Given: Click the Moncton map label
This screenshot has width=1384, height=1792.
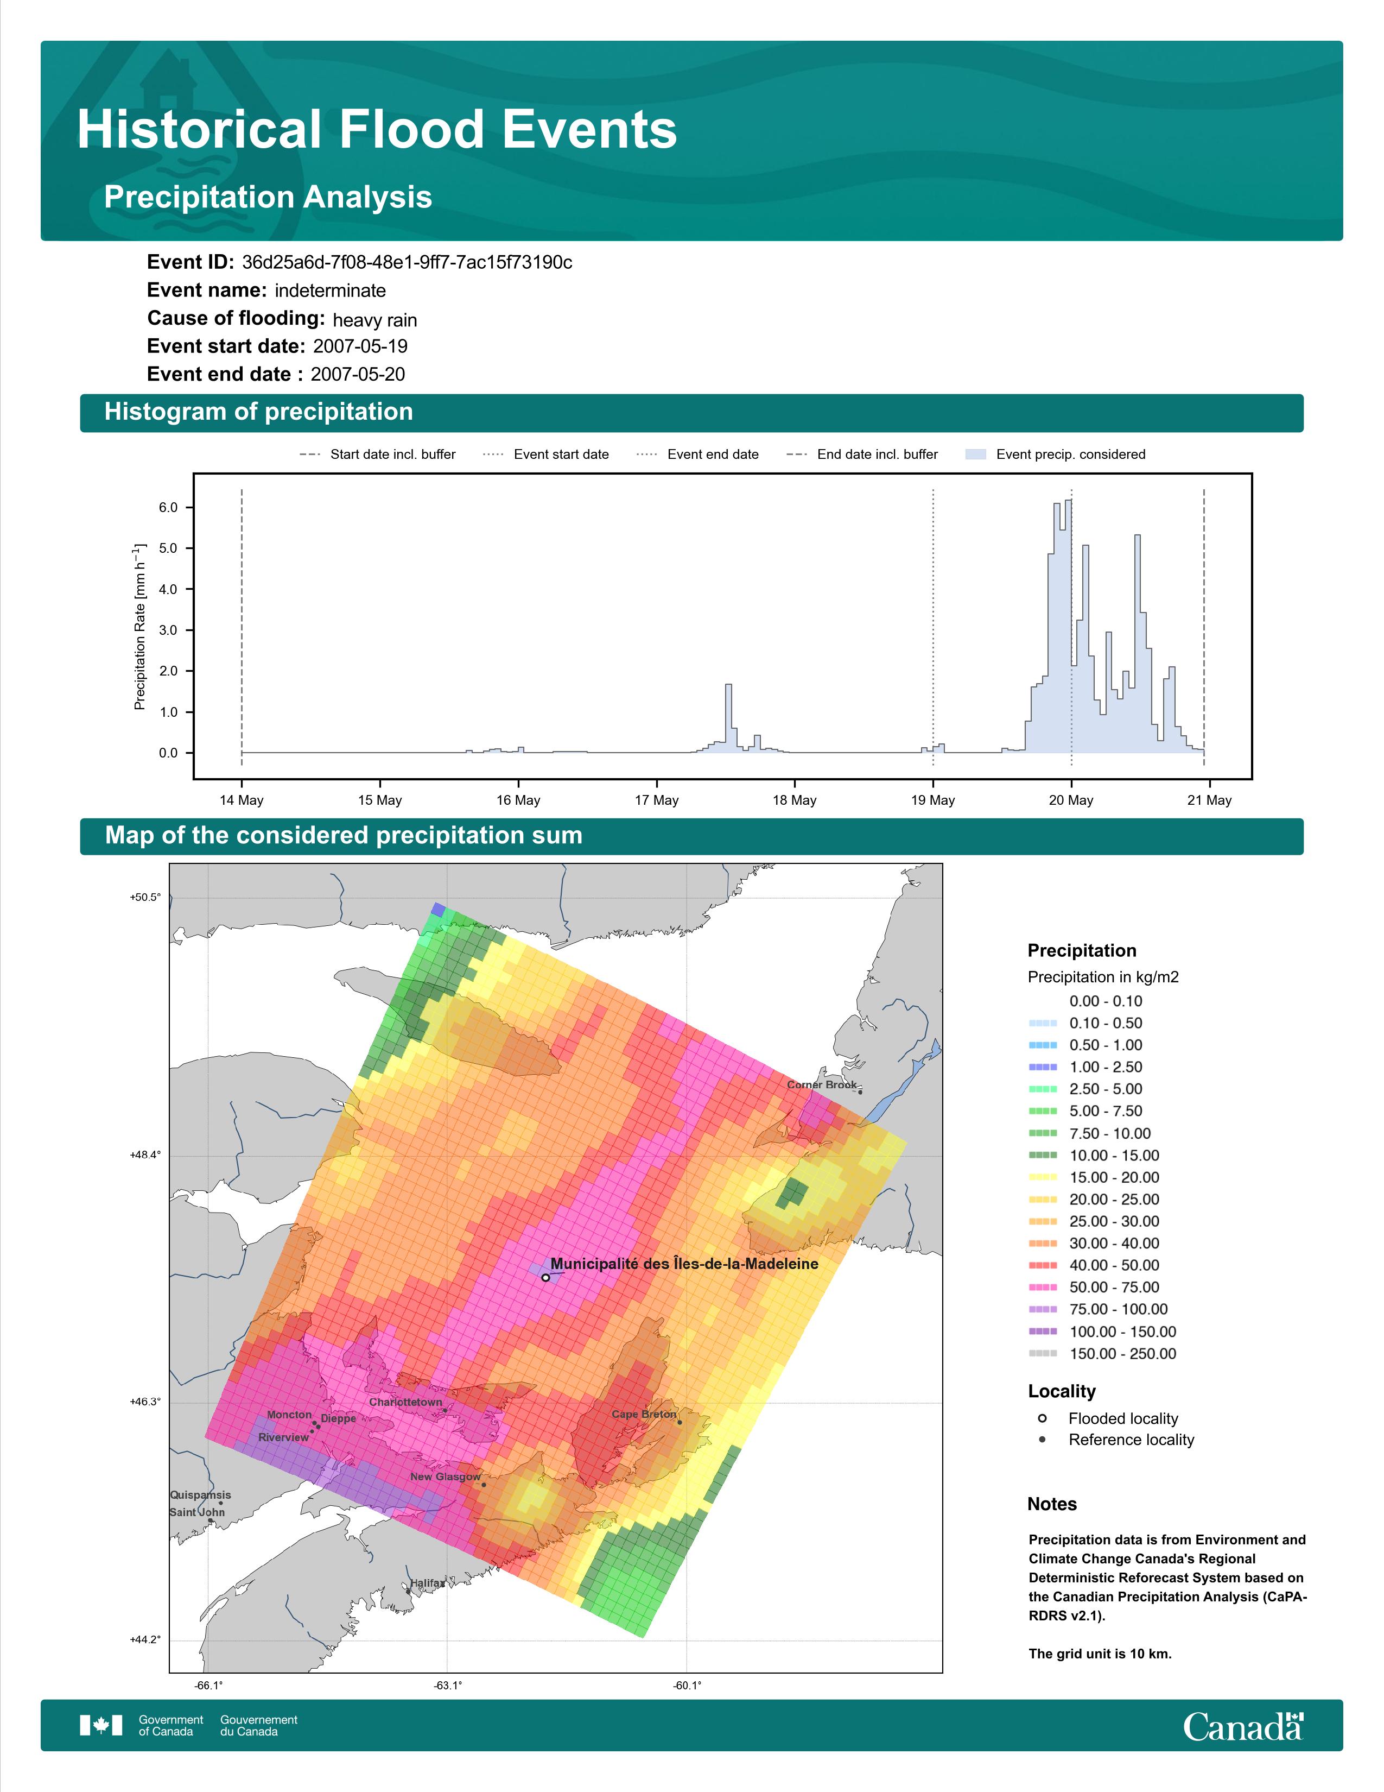Looking at the screenshot, I should [x=289, y=1415].
